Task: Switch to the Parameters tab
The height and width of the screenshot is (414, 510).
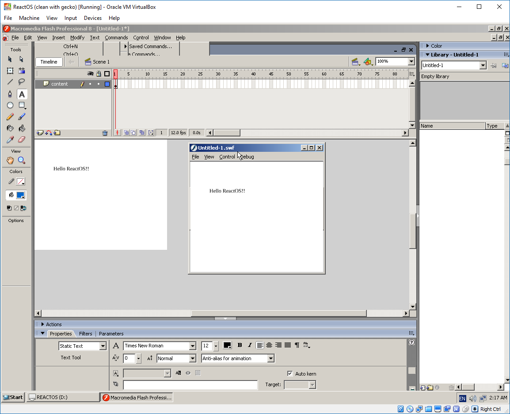Action: [x=111, y=334]
